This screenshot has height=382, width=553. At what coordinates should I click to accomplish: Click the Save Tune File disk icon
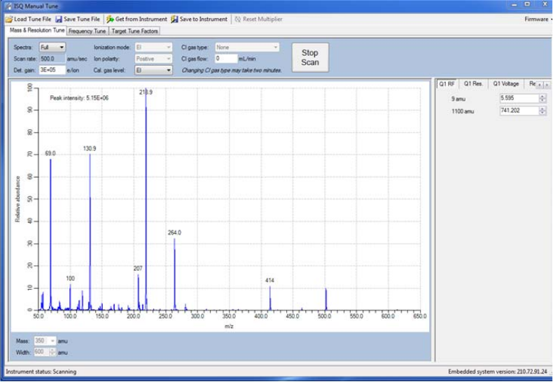[x=59, y=19]
